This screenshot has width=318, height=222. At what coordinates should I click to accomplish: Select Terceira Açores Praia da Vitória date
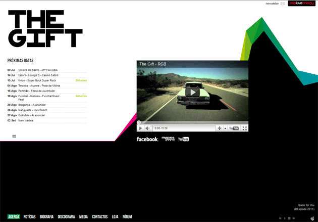(47, 85)
